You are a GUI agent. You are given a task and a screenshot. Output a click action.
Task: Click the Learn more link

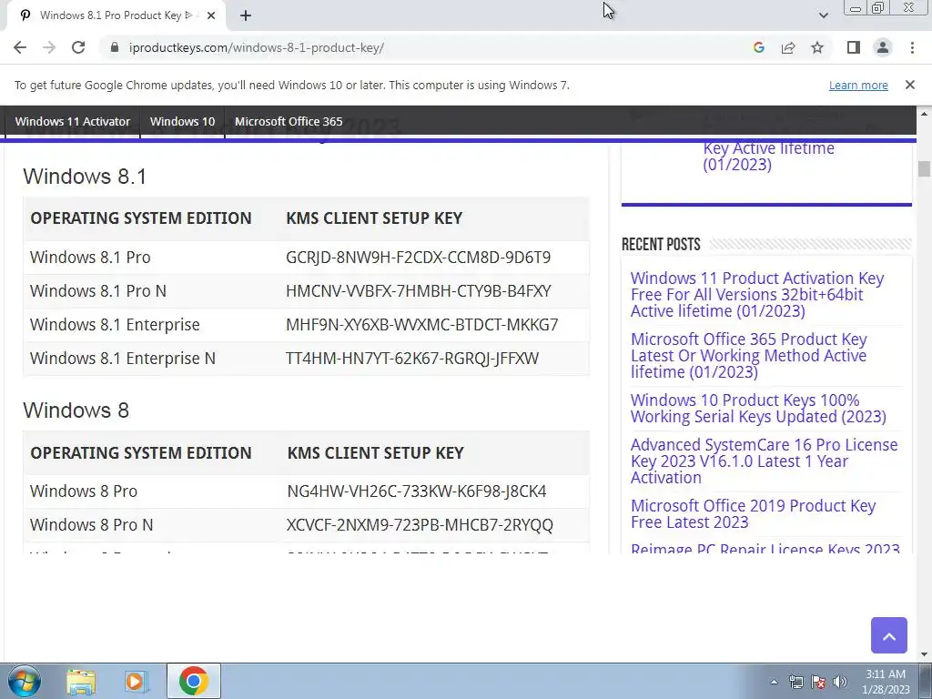pos(858,85)
